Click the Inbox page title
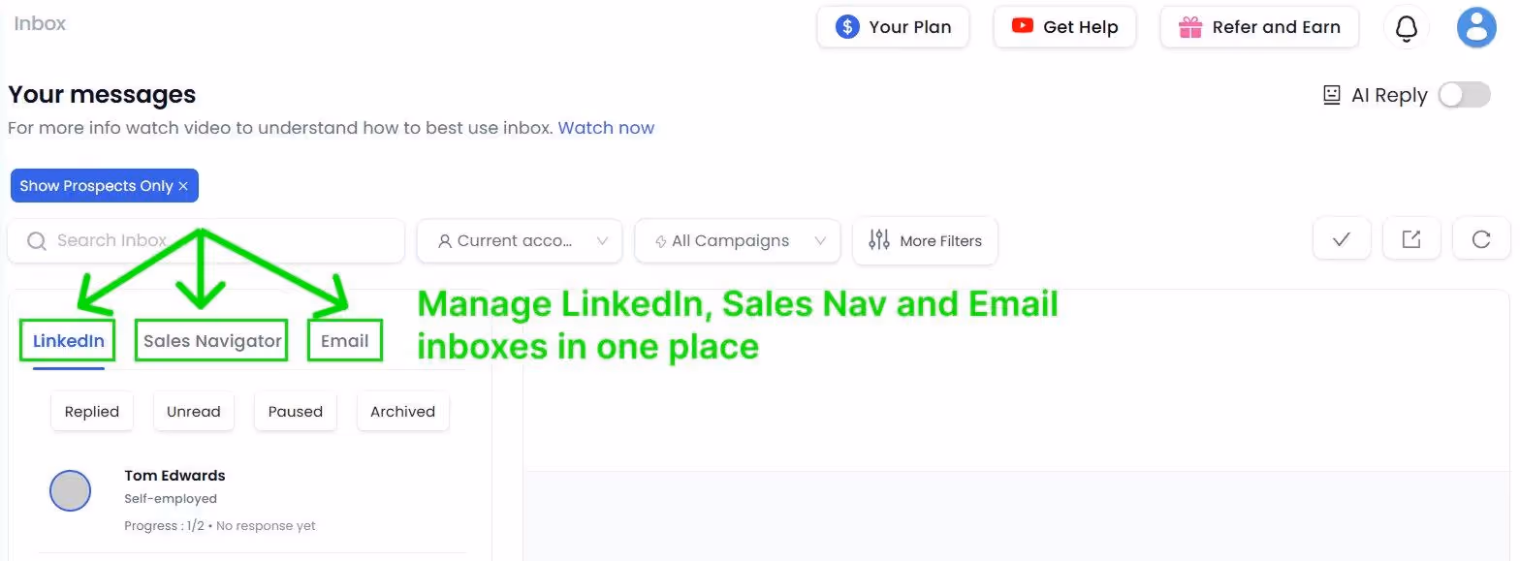Viewport: 1520px width, 561px height. point(40,24)
